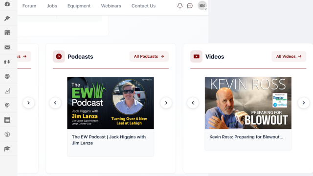313x176 pixels.
Task: Click the partially visible left card's arrow link
Action: (x=24, y=57)
